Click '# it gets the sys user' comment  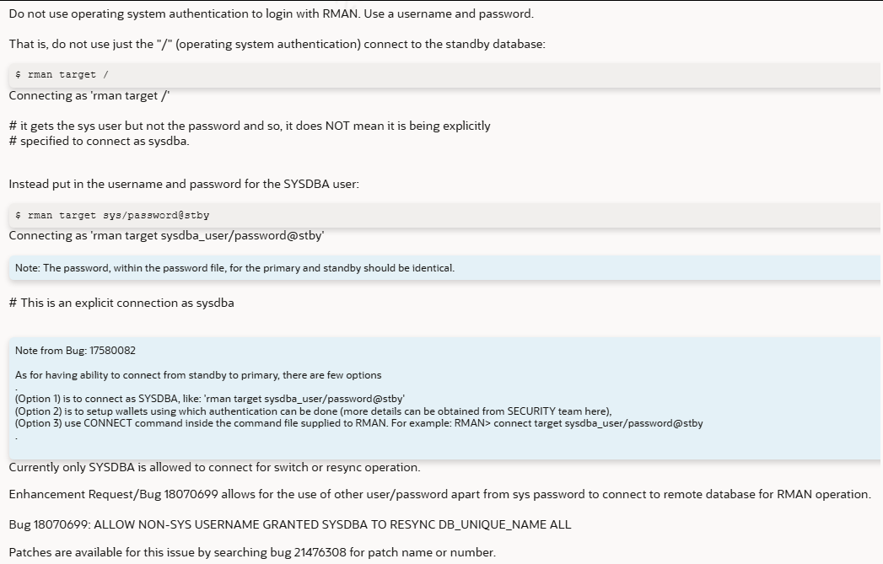point(250,126)
